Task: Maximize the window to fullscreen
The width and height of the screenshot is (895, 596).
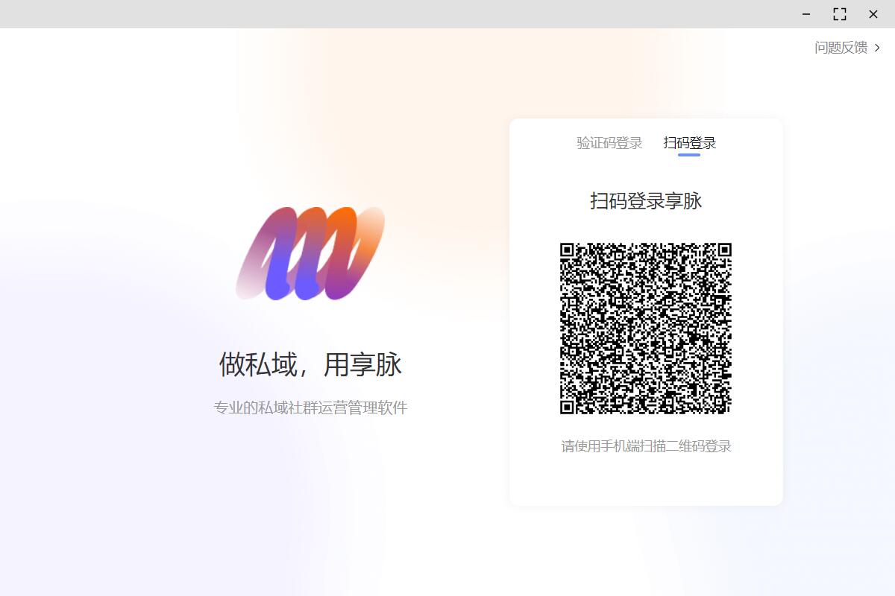Action: coord(840,14)
